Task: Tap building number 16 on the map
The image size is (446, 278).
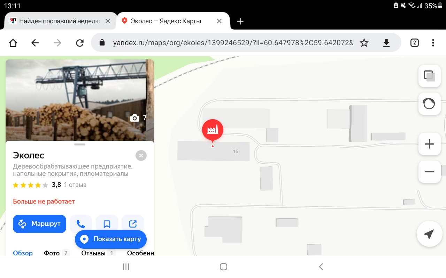Action: [236, 152]
